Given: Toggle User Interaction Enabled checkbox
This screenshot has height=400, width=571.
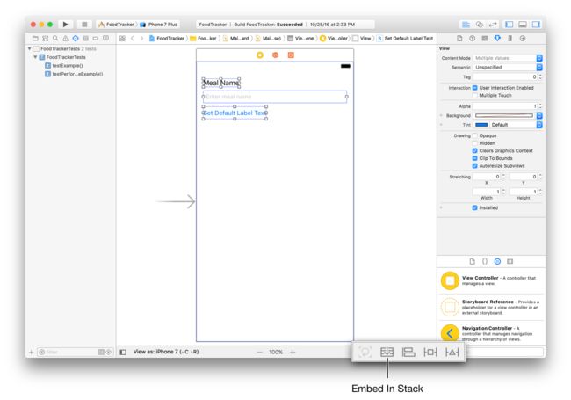Looking at the screenshot, I should pyautogui.click(x=475, y=88).
